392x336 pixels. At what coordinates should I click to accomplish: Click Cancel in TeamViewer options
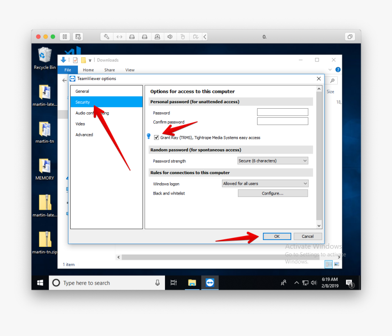pos(308,236)
